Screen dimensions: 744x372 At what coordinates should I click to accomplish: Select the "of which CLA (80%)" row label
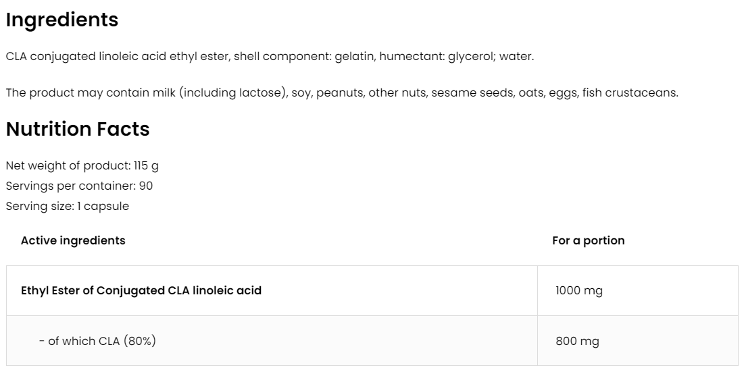tap(97, 341)
